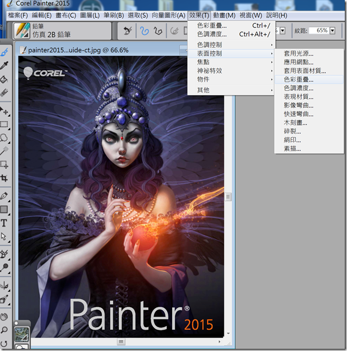Choose 影像彎曲... in the submenu
Screen dimensions: 347x351
[309, 105]
